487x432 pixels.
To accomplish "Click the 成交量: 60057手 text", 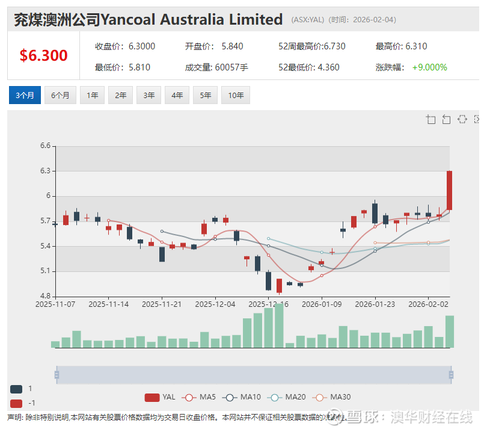I will pyautogui.click(x=216, y=67).
